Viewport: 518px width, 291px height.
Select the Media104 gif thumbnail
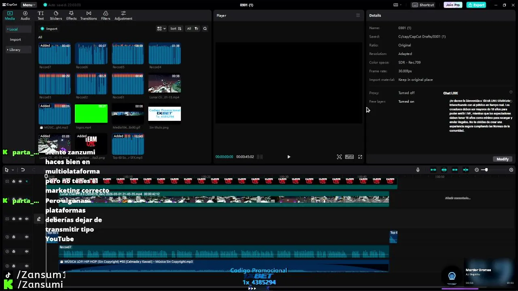(x=127, y=114)
